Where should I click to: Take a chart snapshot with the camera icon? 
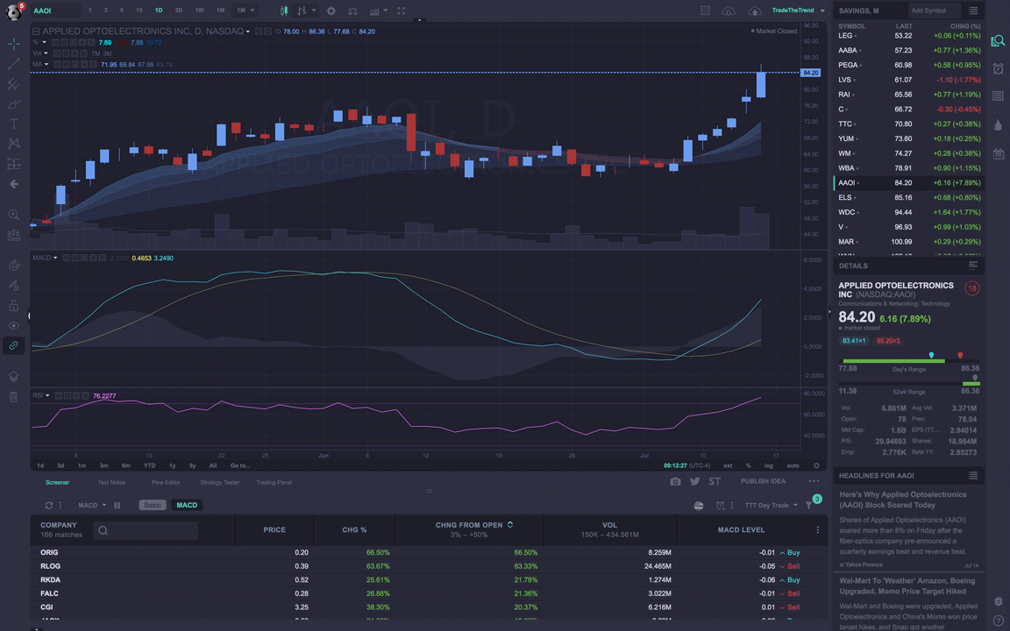click(x=675, y=480)
